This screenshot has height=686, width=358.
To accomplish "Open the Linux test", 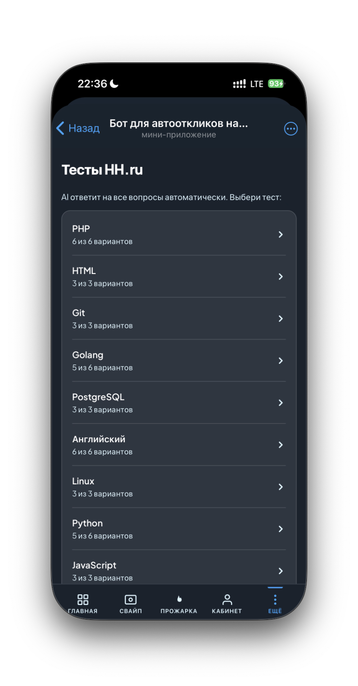I will (179, 487).
